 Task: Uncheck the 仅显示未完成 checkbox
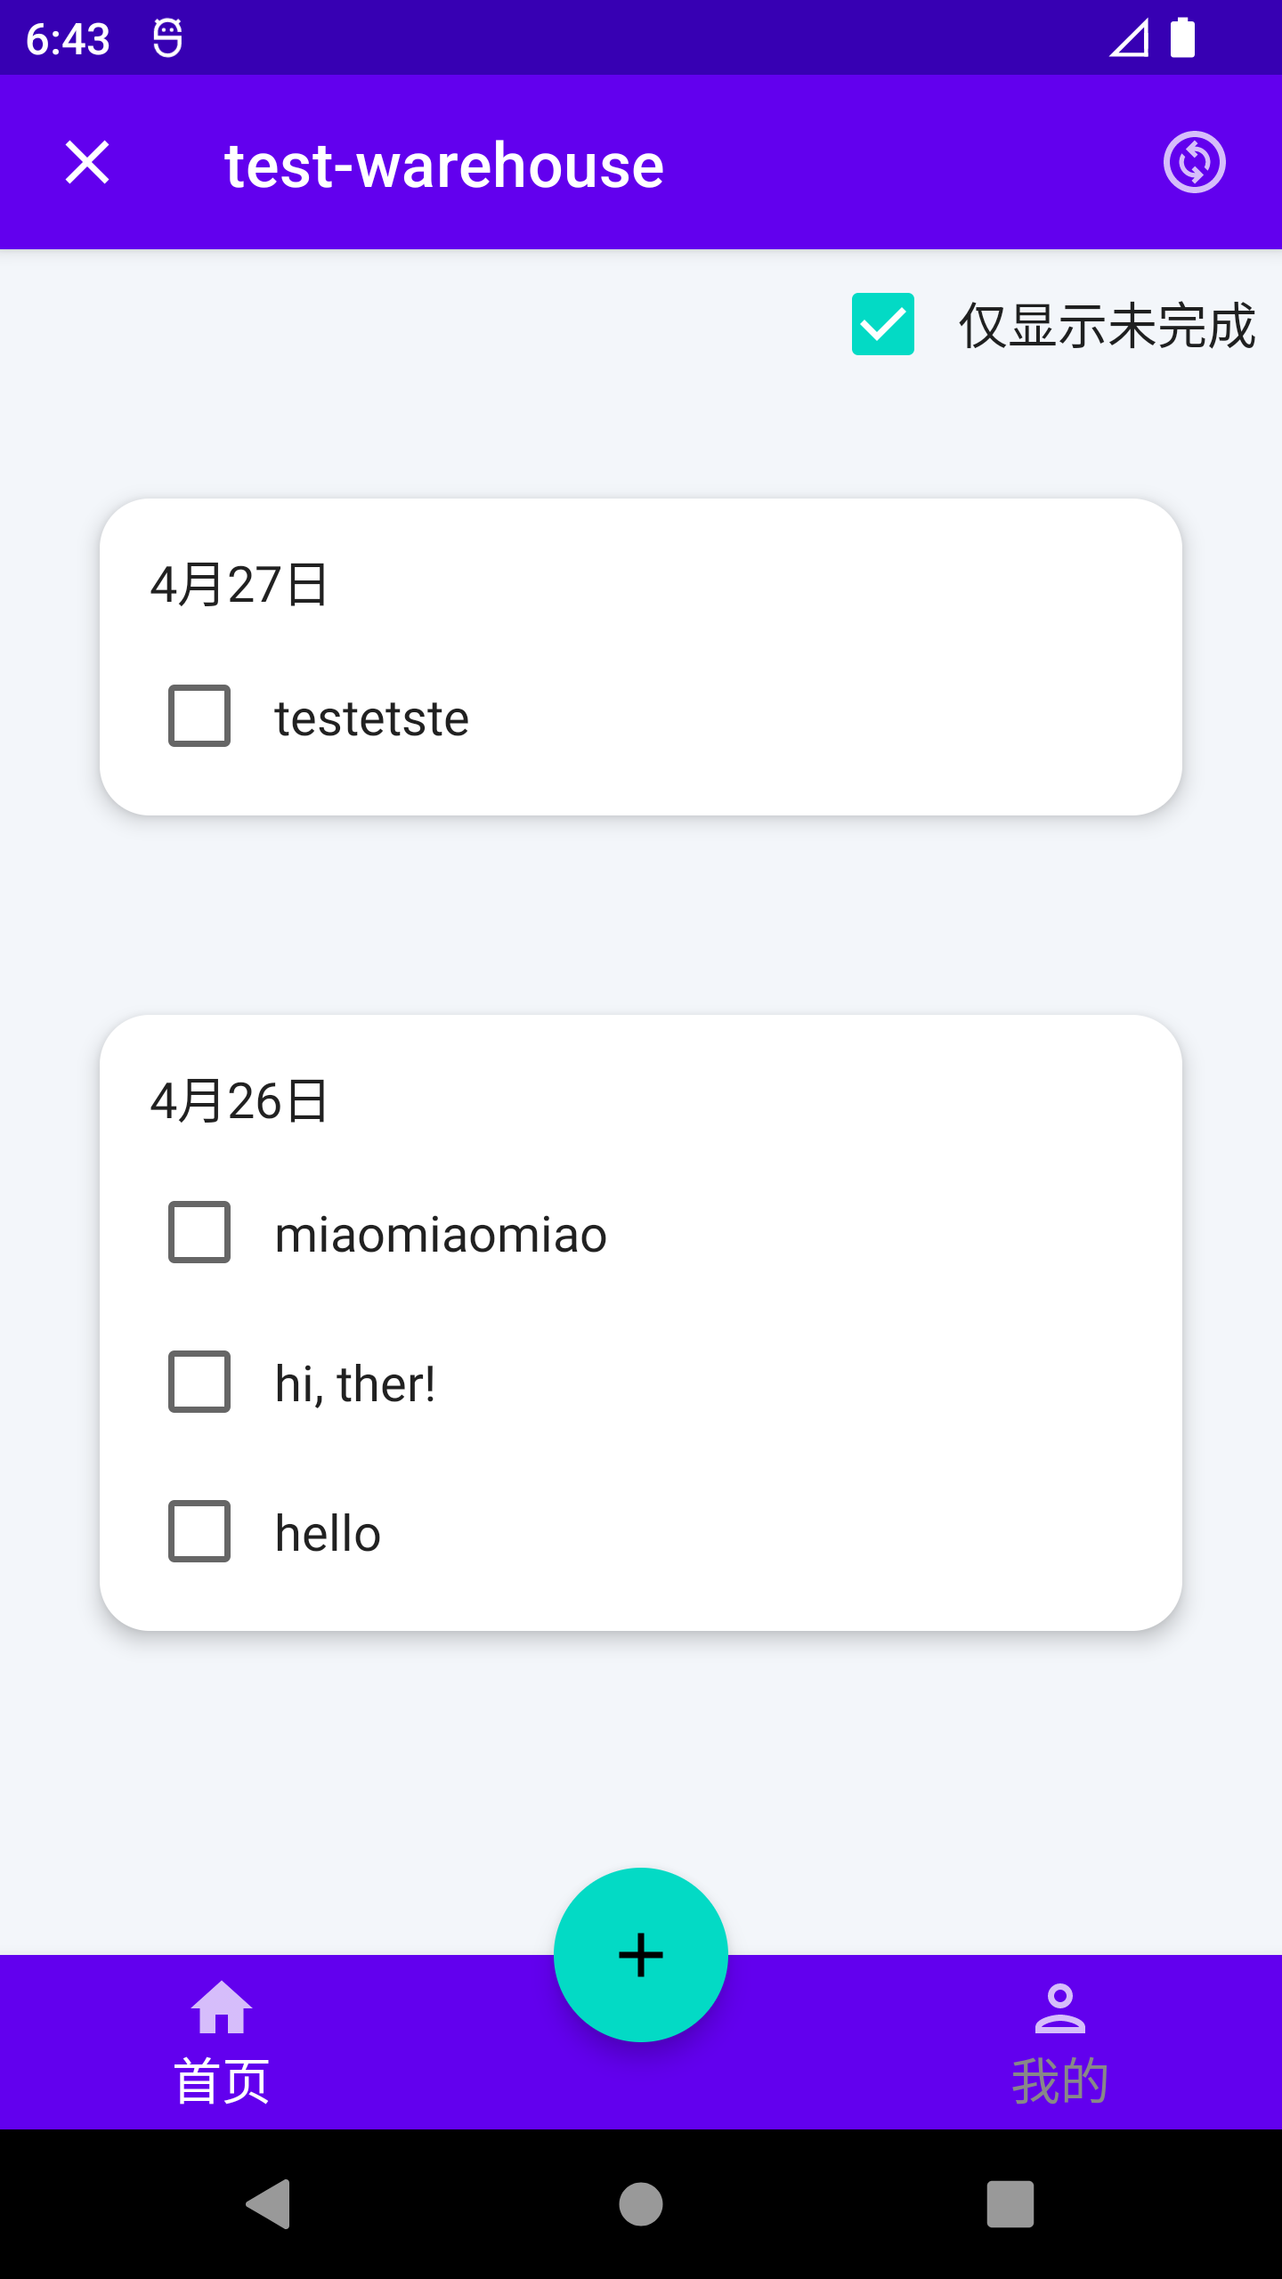[x=883, y=324]
